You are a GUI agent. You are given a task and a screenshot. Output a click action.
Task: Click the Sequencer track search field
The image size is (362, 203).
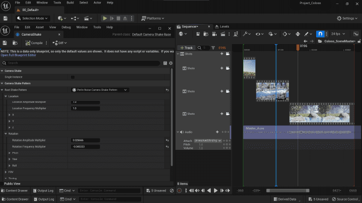pyautogui.click(x=205, y=48)
